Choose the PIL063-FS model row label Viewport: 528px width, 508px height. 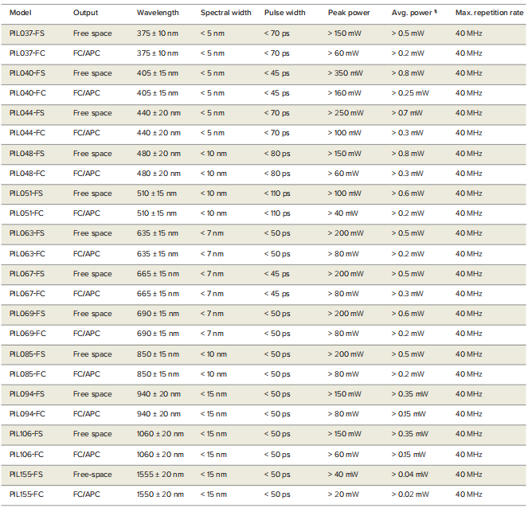point(27,233)
